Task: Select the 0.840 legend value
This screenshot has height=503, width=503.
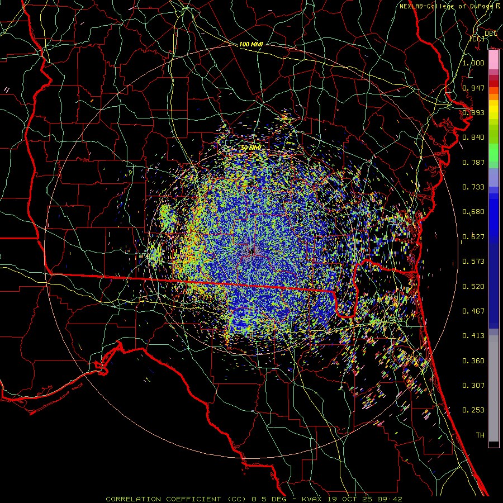Action: point(473,137)
